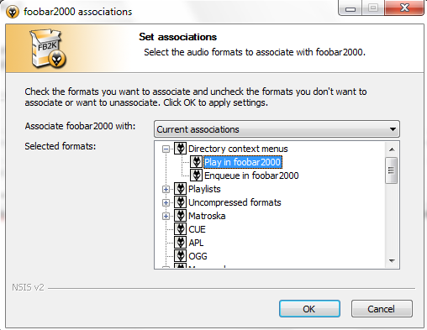Image resolution: width=427 pixels, height=330 pixels.
Task: Collapse the Directory context menus node
Action: 166,149
